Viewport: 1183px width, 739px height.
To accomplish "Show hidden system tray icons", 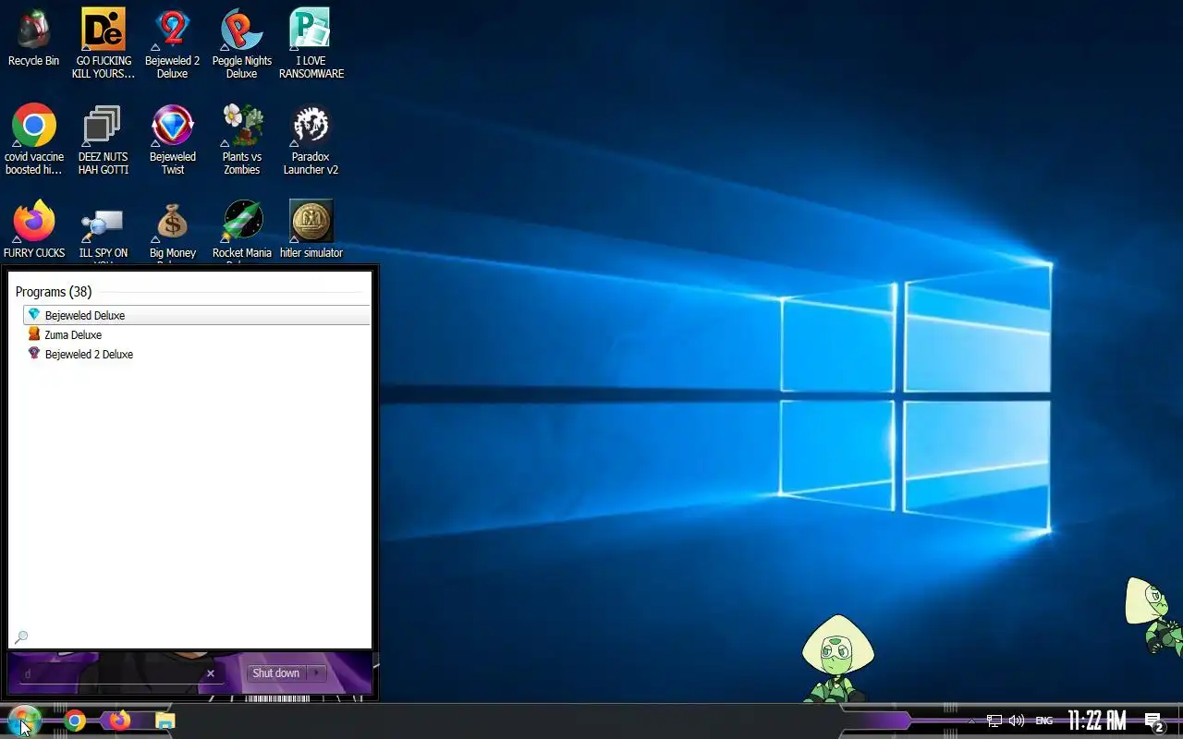I will coord(970,721).
